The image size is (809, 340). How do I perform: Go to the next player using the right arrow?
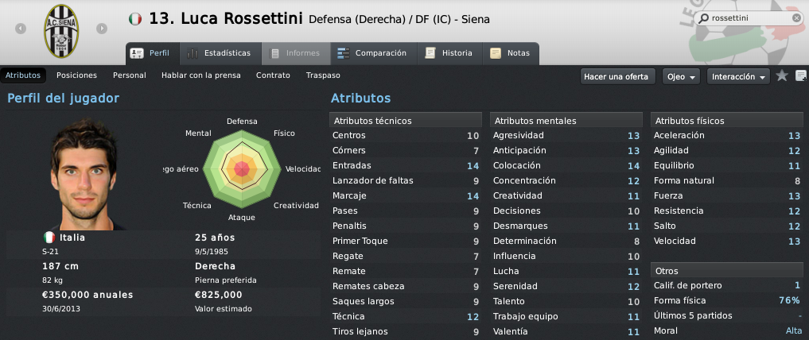(x=102, y=29)
